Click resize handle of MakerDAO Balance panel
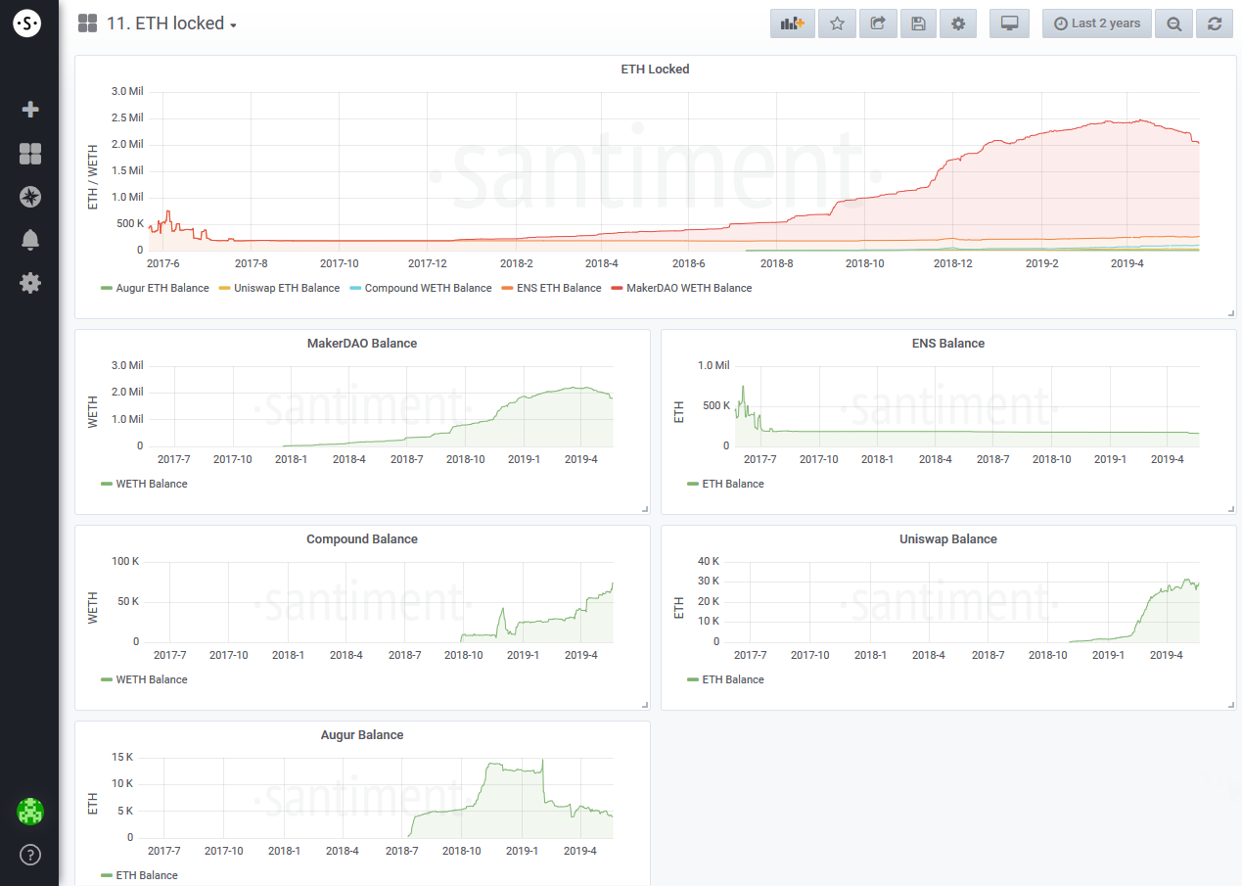 tap(645, 508)
